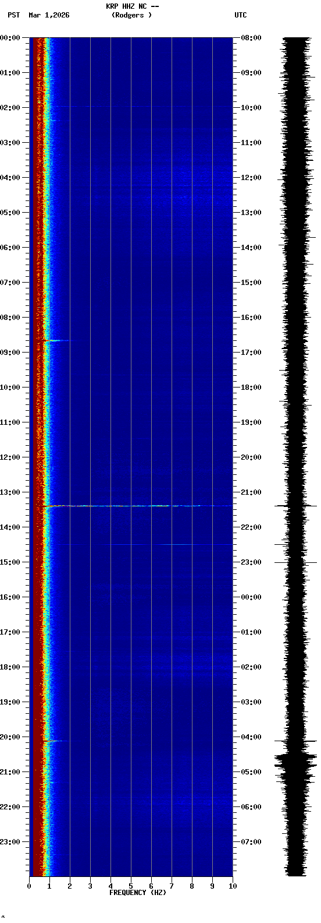Click the 15:00 UTC time tick label
The image size is (321, 923).
(251, 283)
